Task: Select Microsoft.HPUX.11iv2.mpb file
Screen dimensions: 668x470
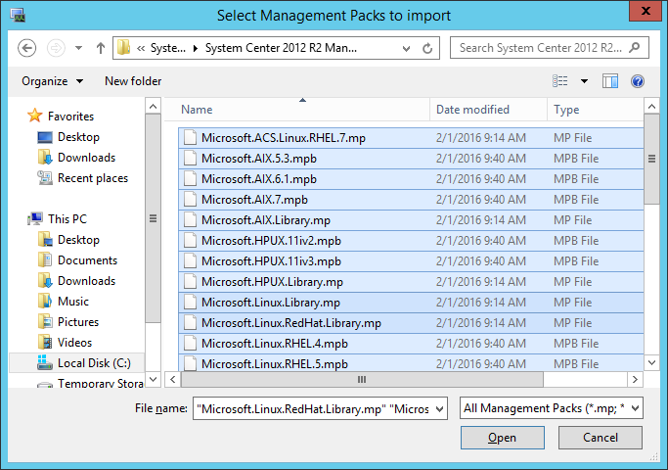Action: point(411,241)
